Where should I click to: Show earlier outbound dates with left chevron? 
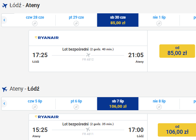(4, 20)
